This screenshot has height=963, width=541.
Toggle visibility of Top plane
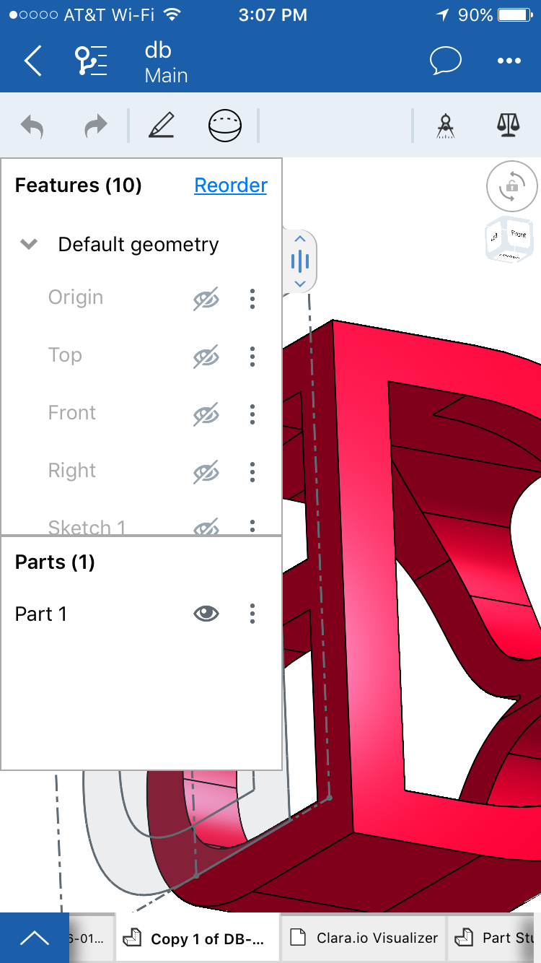tap(206, 356)
